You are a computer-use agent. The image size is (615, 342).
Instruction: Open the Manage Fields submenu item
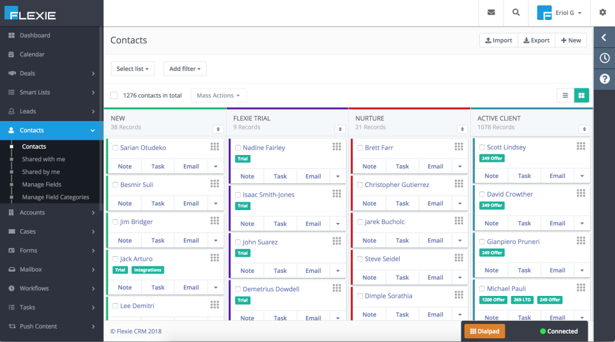[x=42, y=184]
